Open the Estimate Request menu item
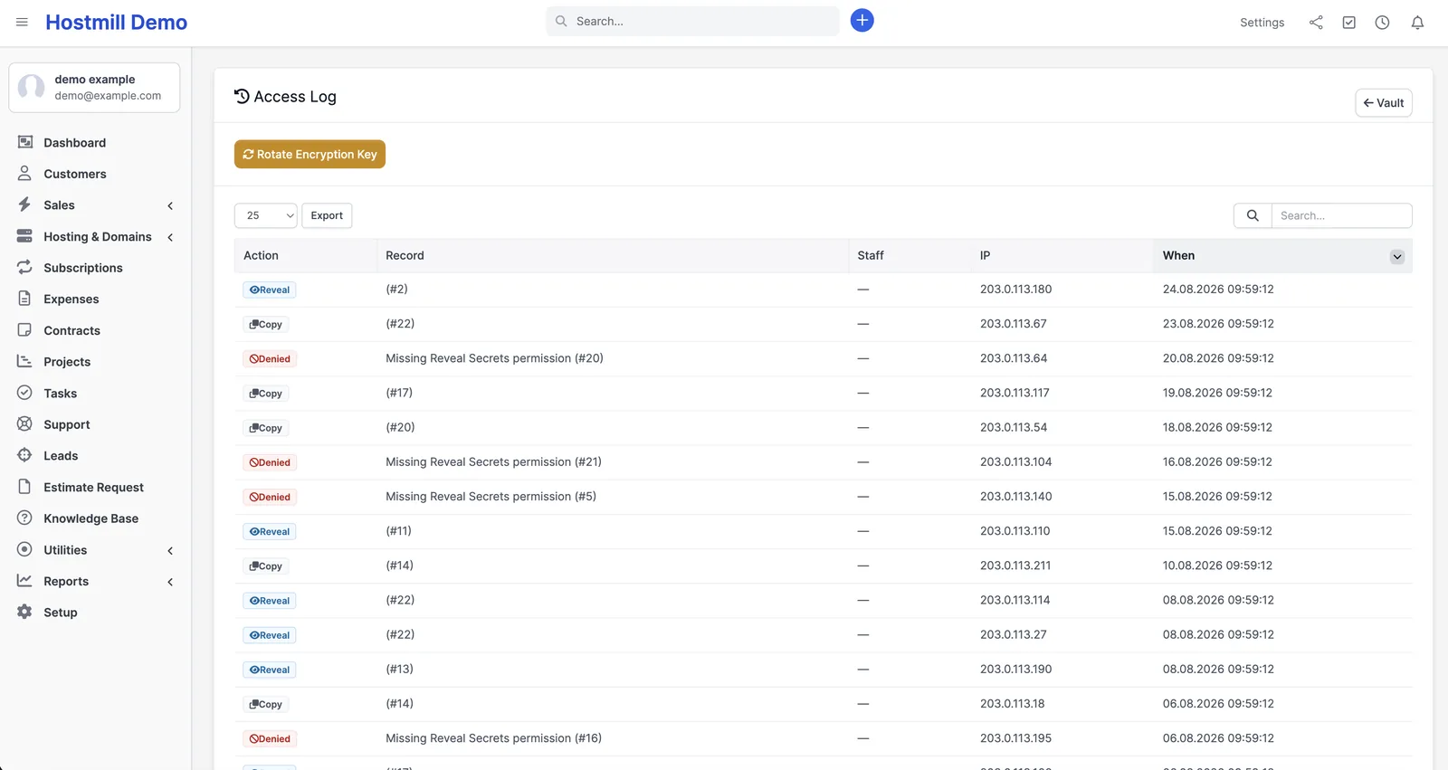Screen dimensions: 1448x770 pos(94,487)
